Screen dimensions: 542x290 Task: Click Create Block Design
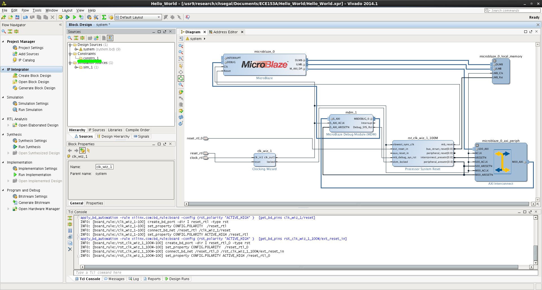pos(35,75)
